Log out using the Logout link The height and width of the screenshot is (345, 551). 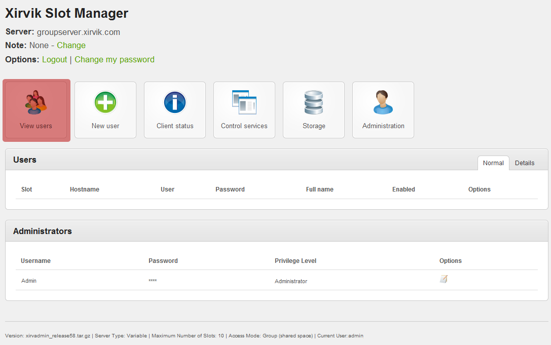coord(54,60)
